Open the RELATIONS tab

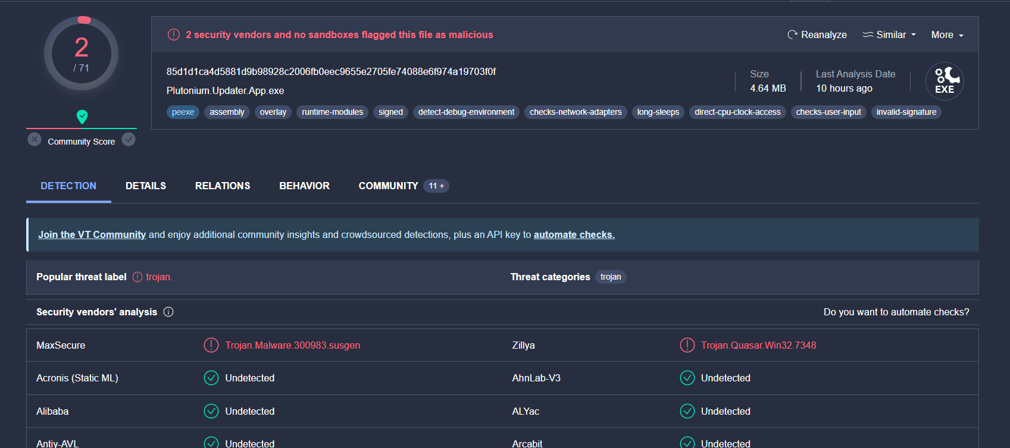[x=223, y=186]
